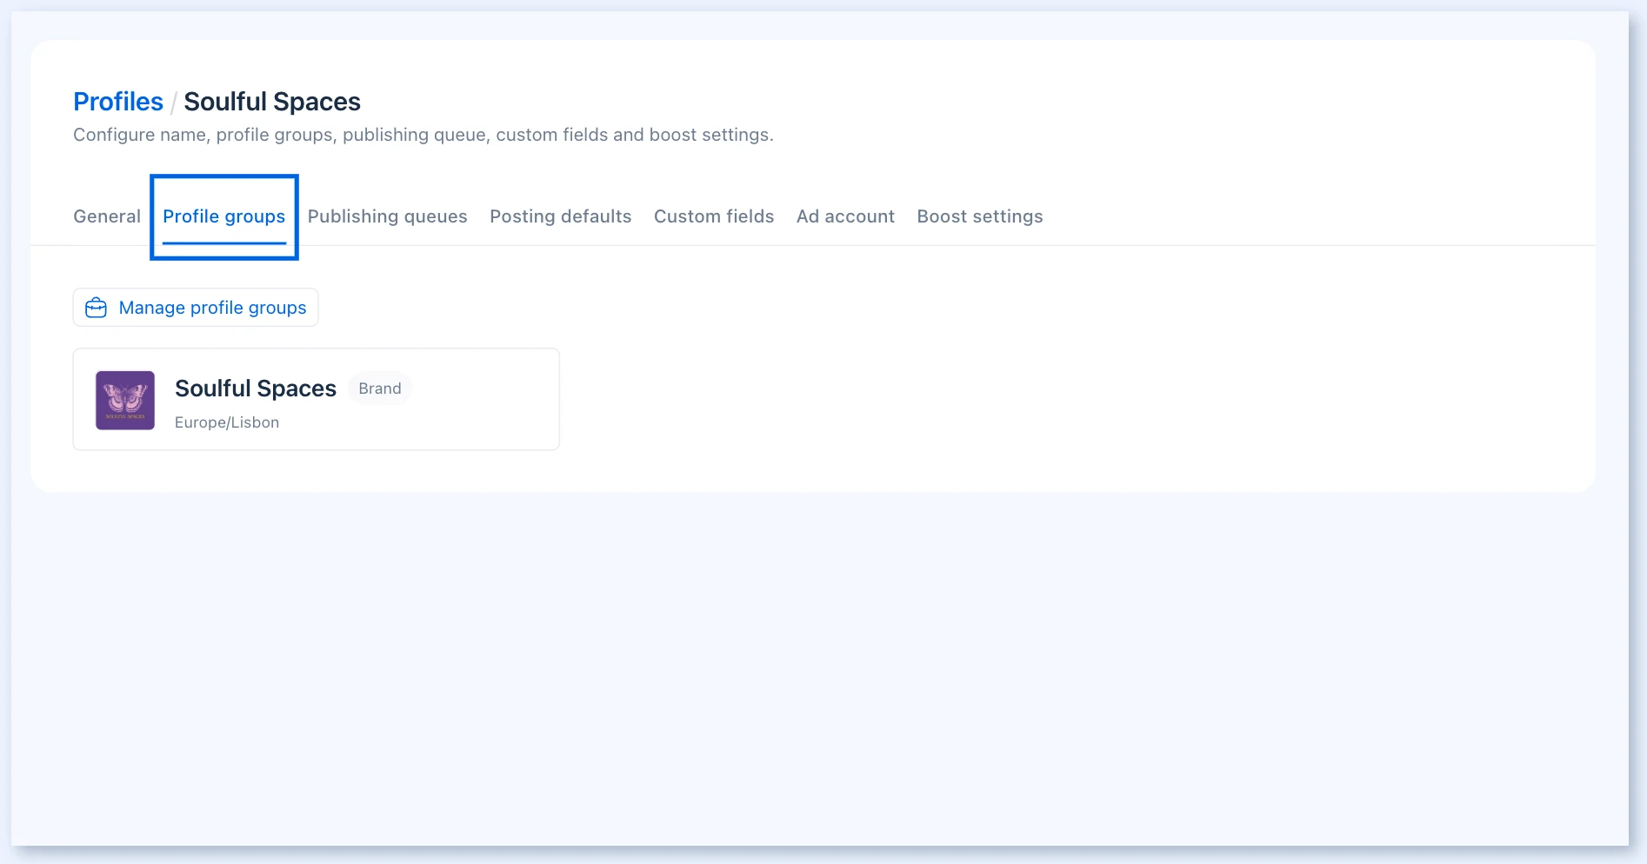Viewport: 1647px width, 864px height.
Task: Switch to the Ad account tab
Action: (x=845, y=216)
